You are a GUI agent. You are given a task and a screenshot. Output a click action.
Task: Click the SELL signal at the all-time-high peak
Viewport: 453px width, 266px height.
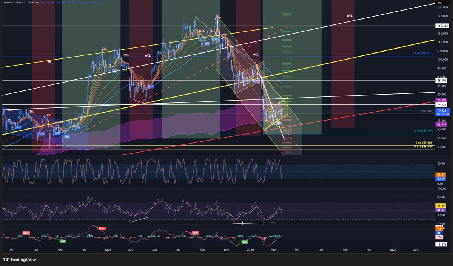(x=219, y=17)
